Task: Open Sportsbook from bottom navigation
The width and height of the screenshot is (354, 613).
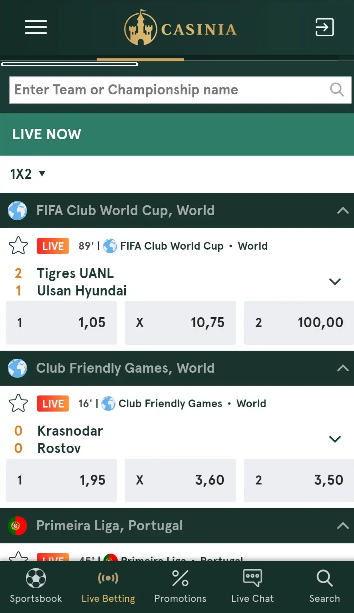Action: [x=36, y=586]
